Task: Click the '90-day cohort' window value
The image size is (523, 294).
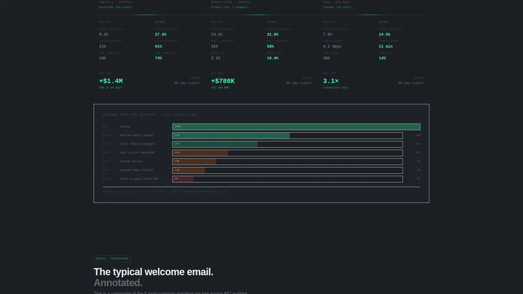Action: coord(187,83)
